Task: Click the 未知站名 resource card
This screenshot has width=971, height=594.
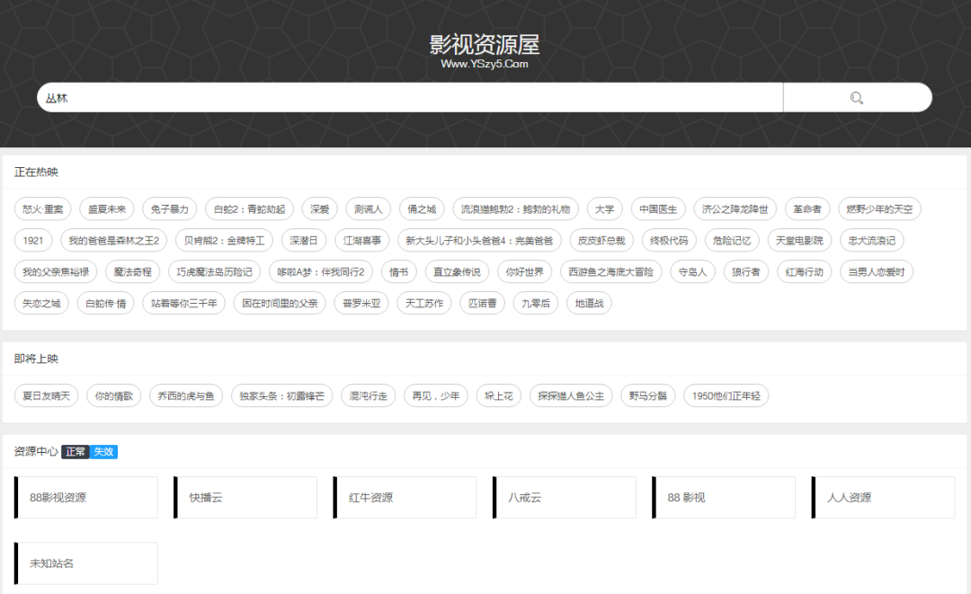Action: click(x=86, y=563)
